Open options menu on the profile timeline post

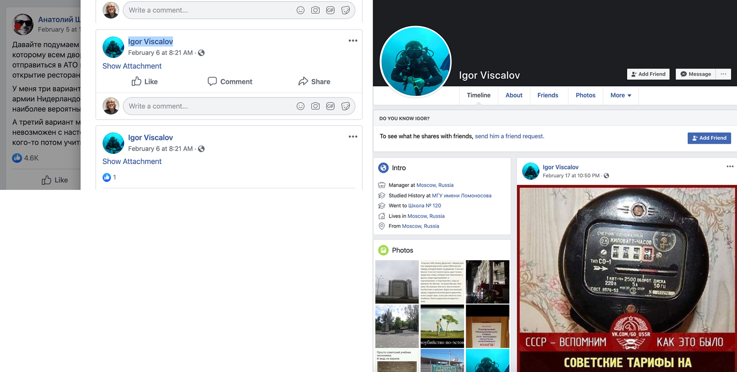point(730,167)
